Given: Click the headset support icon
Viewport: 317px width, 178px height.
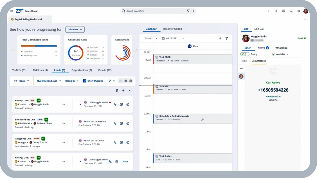Looking at the screenshot, I should click(291, 11).
